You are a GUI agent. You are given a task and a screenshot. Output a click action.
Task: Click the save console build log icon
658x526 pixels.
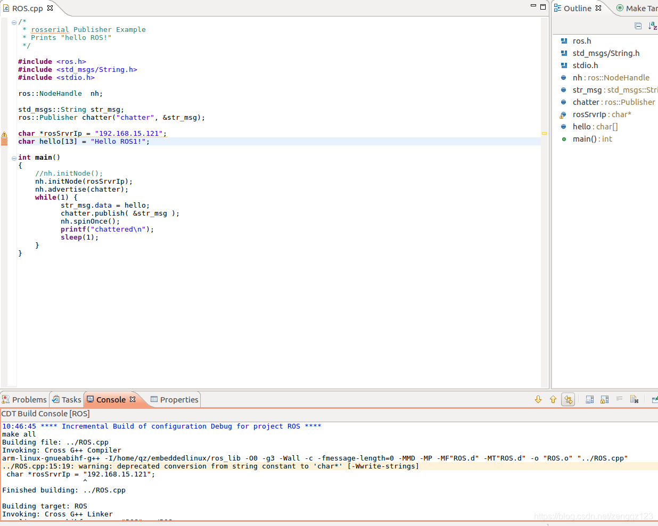pos(589,399)
